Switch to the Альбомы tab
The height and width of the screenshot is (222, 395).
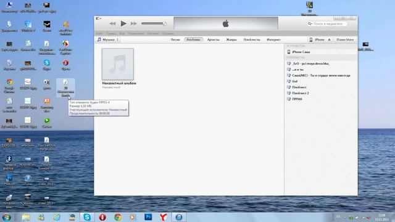click(193, 39)
